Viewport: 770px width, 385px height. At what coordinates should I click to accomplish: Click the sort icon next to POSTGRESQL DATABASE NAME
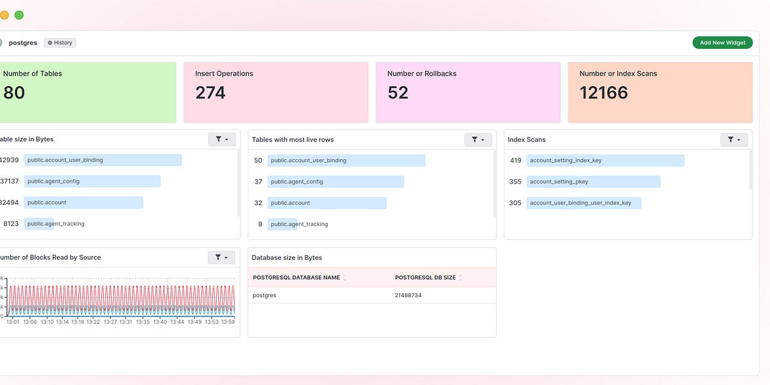(x=344, y=277)
